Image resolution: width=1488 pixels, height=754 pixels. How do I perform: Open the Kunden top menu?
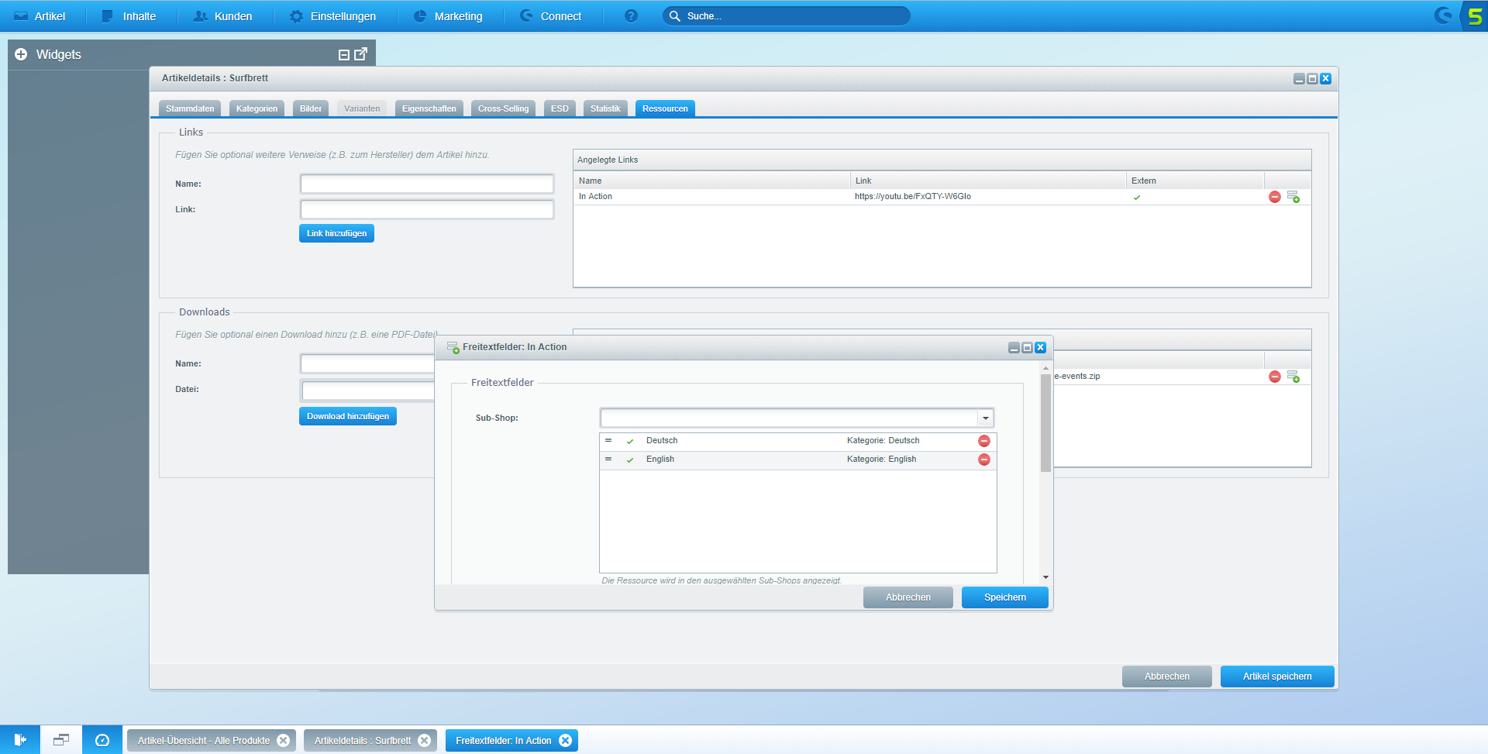point(223,16)
